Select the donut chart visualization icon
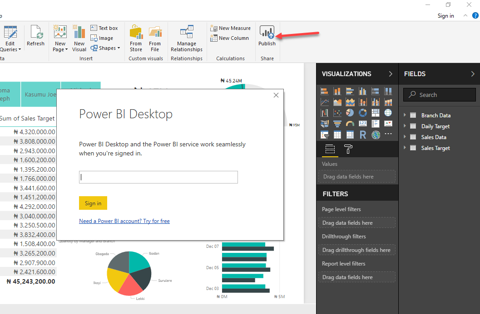The width and height of the screenshot is (480, 314). point(363,112)
